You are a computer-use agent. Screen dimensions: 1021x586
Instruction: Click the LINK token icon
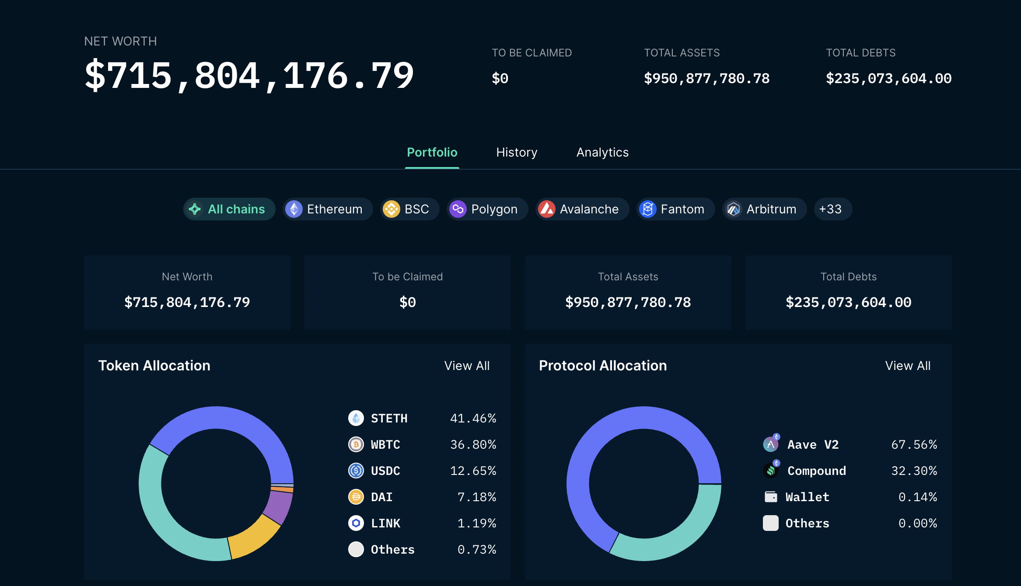(356, 523)
